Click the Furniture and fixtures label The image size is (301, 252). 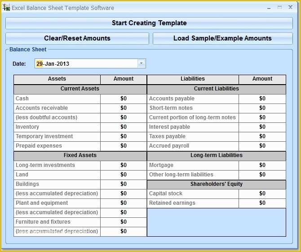pos(43,222)
